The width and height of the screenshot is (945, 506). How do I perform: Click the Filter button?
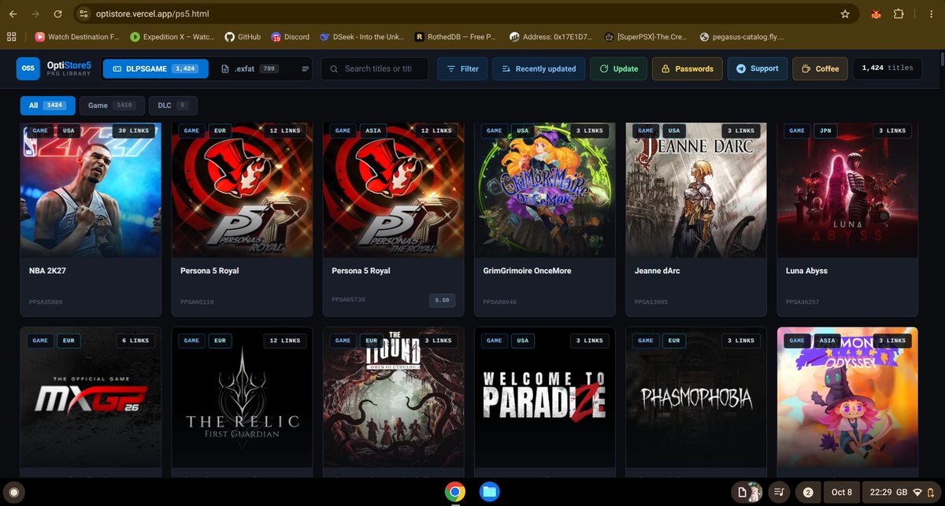pyautogui.click(x=463, y=68)
